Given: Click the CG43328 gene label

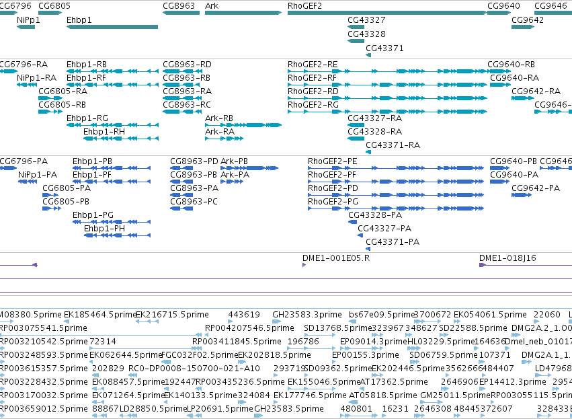Looking at the screenshot, I should tap(366, 34).
